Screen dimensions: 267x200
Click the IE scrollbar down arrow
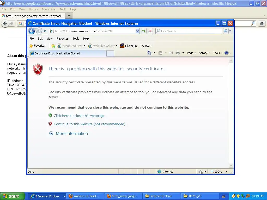point(231,165)
